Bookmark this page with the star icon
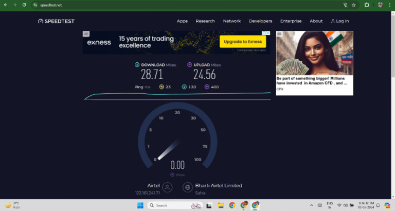 point(354,5)
